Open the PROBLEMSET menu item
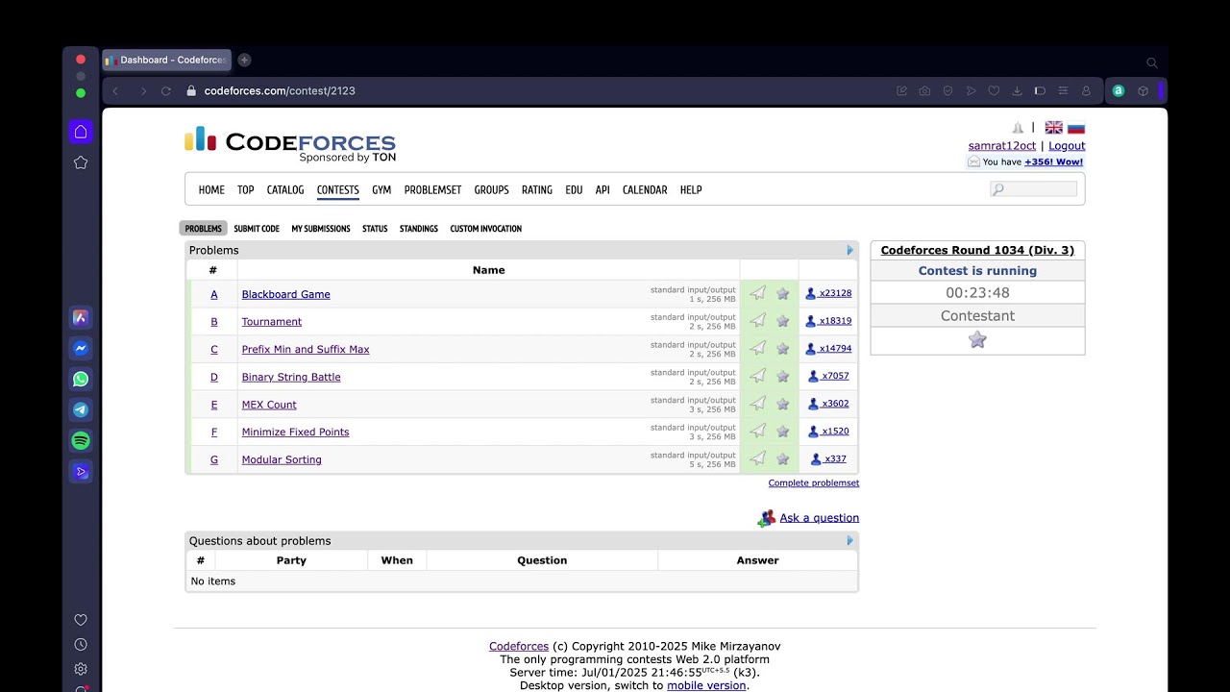 432,190
